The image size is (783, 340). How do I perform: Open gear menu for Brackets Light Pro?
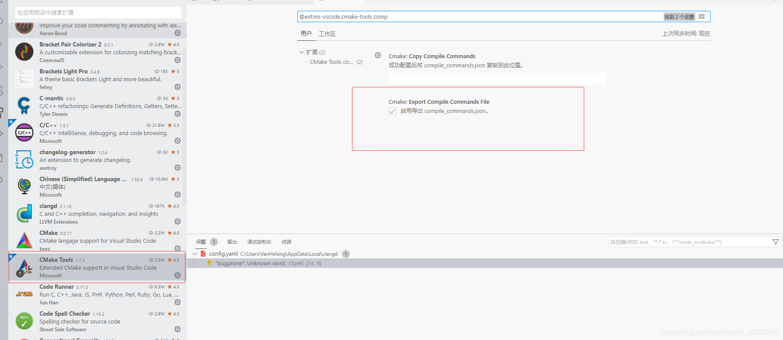[x=178, y=87]
